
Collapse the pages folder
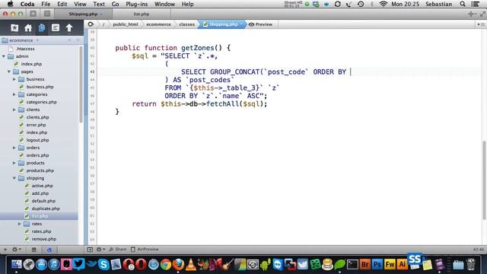pyautogui.click(x=9, y=72)
